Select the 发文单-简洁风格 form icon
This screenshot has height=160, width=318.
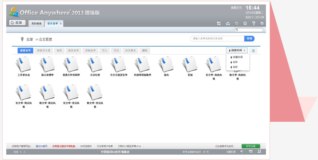click(x=24, y=92)
